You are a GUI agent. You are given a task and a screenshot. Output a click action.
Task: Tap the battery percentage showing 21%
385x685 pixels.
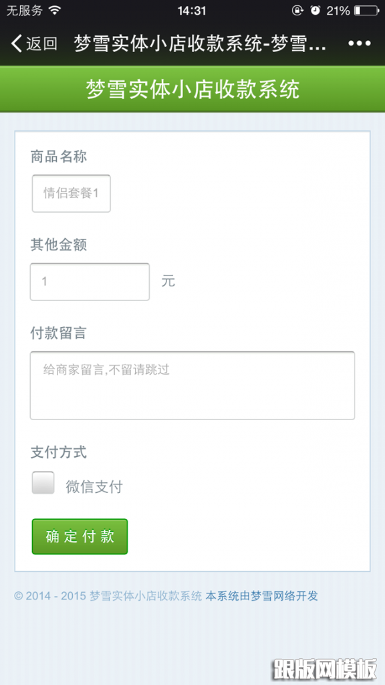pos(337,10)
